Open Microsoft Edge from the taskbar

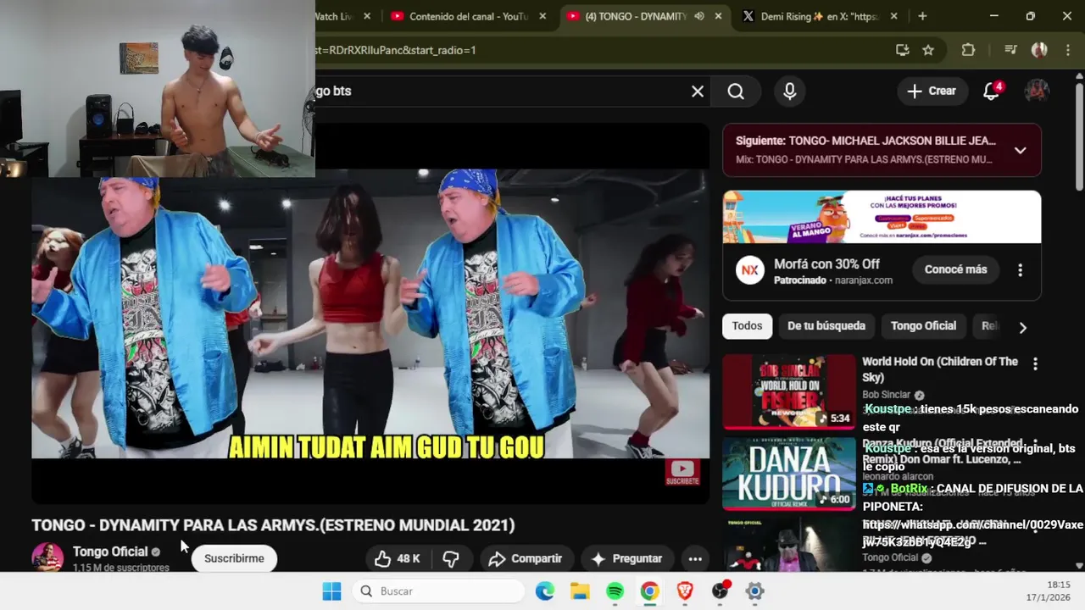[545, 591]
